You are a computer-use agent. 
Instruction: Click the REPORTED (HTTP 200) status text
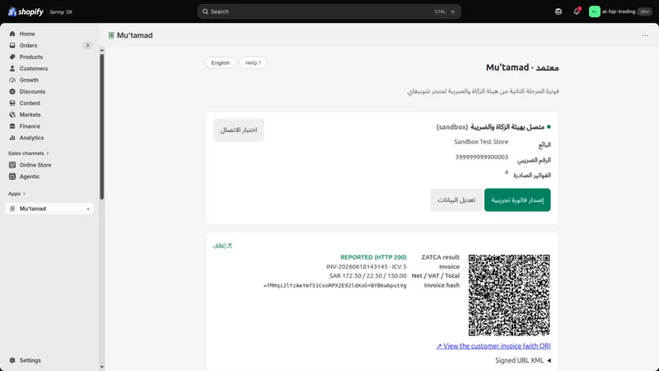coord(373,257)
